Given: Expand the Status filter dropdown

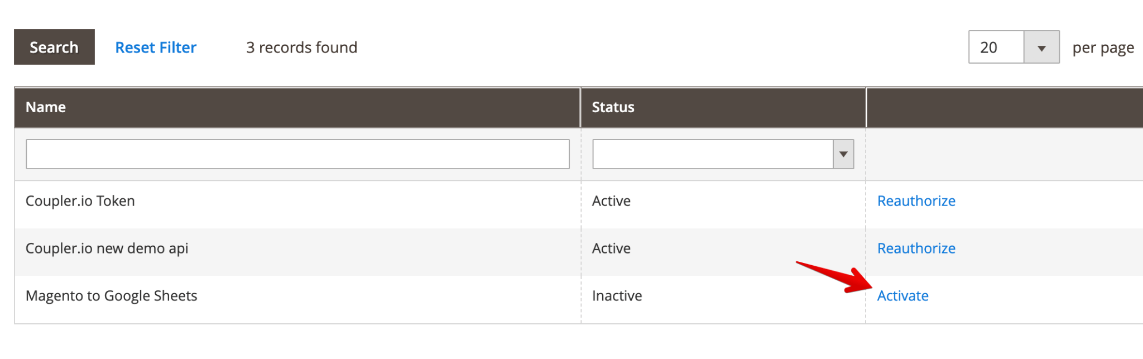Looking at the screenshot, I should (x=843, y=154).
